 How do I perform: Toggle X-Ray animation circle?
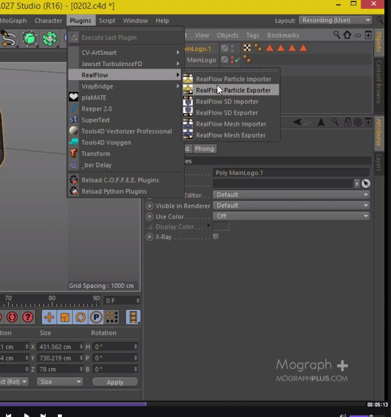150,237
